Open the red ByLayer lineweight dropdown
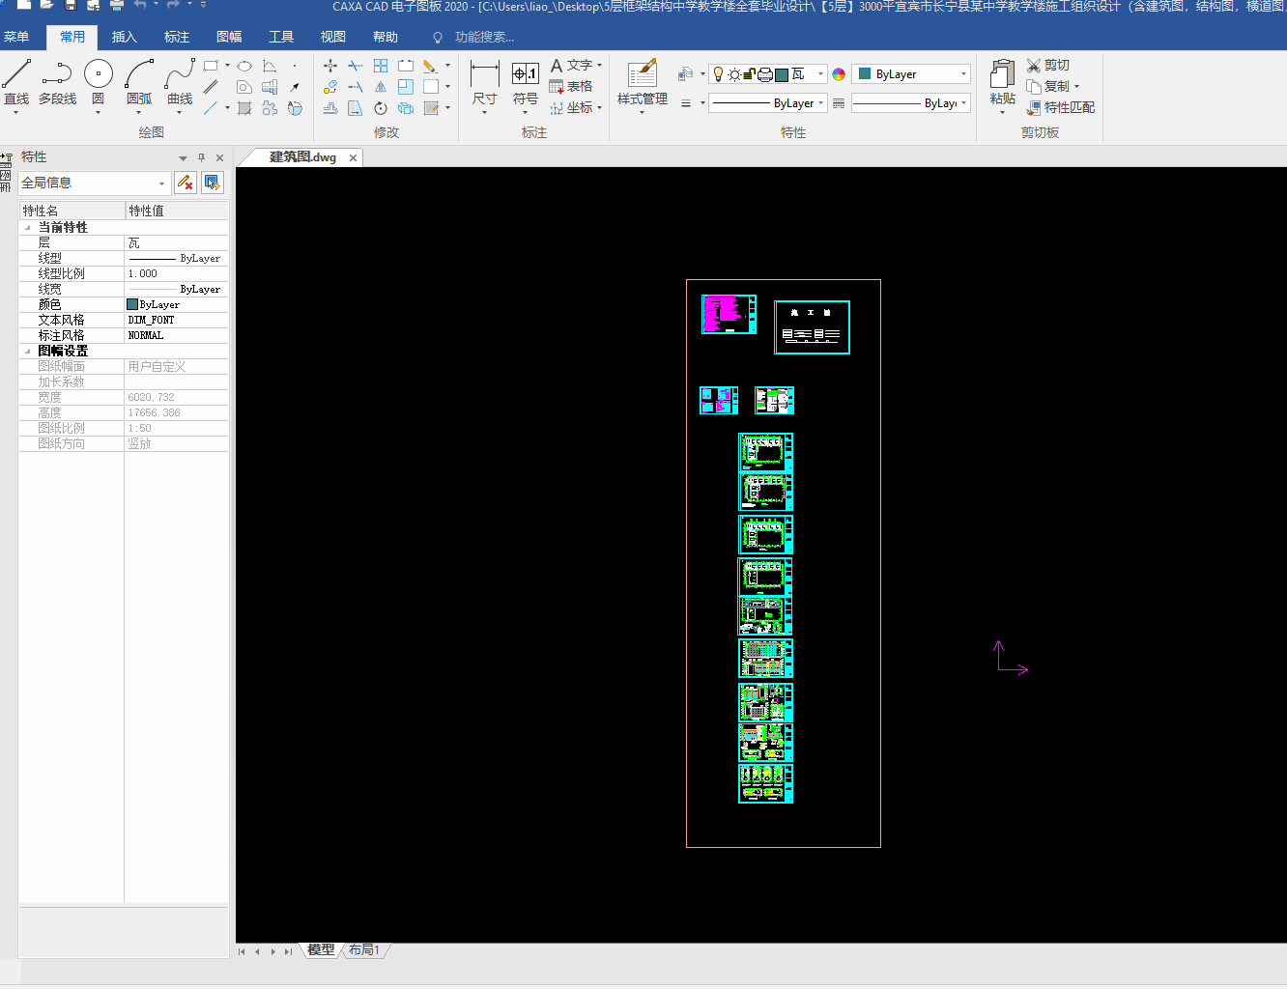 pyautogui.click(x=911, y=103)
